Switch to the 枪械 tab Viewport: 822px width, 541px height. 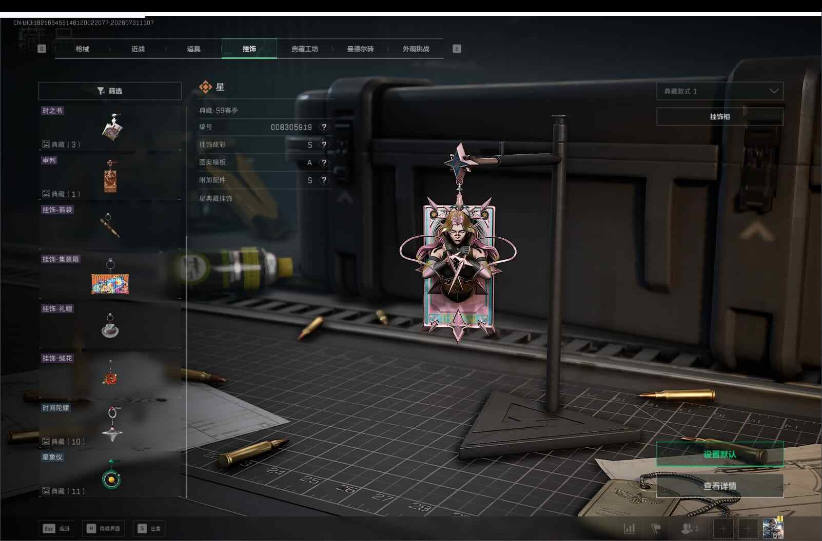[x=82, y=49]
